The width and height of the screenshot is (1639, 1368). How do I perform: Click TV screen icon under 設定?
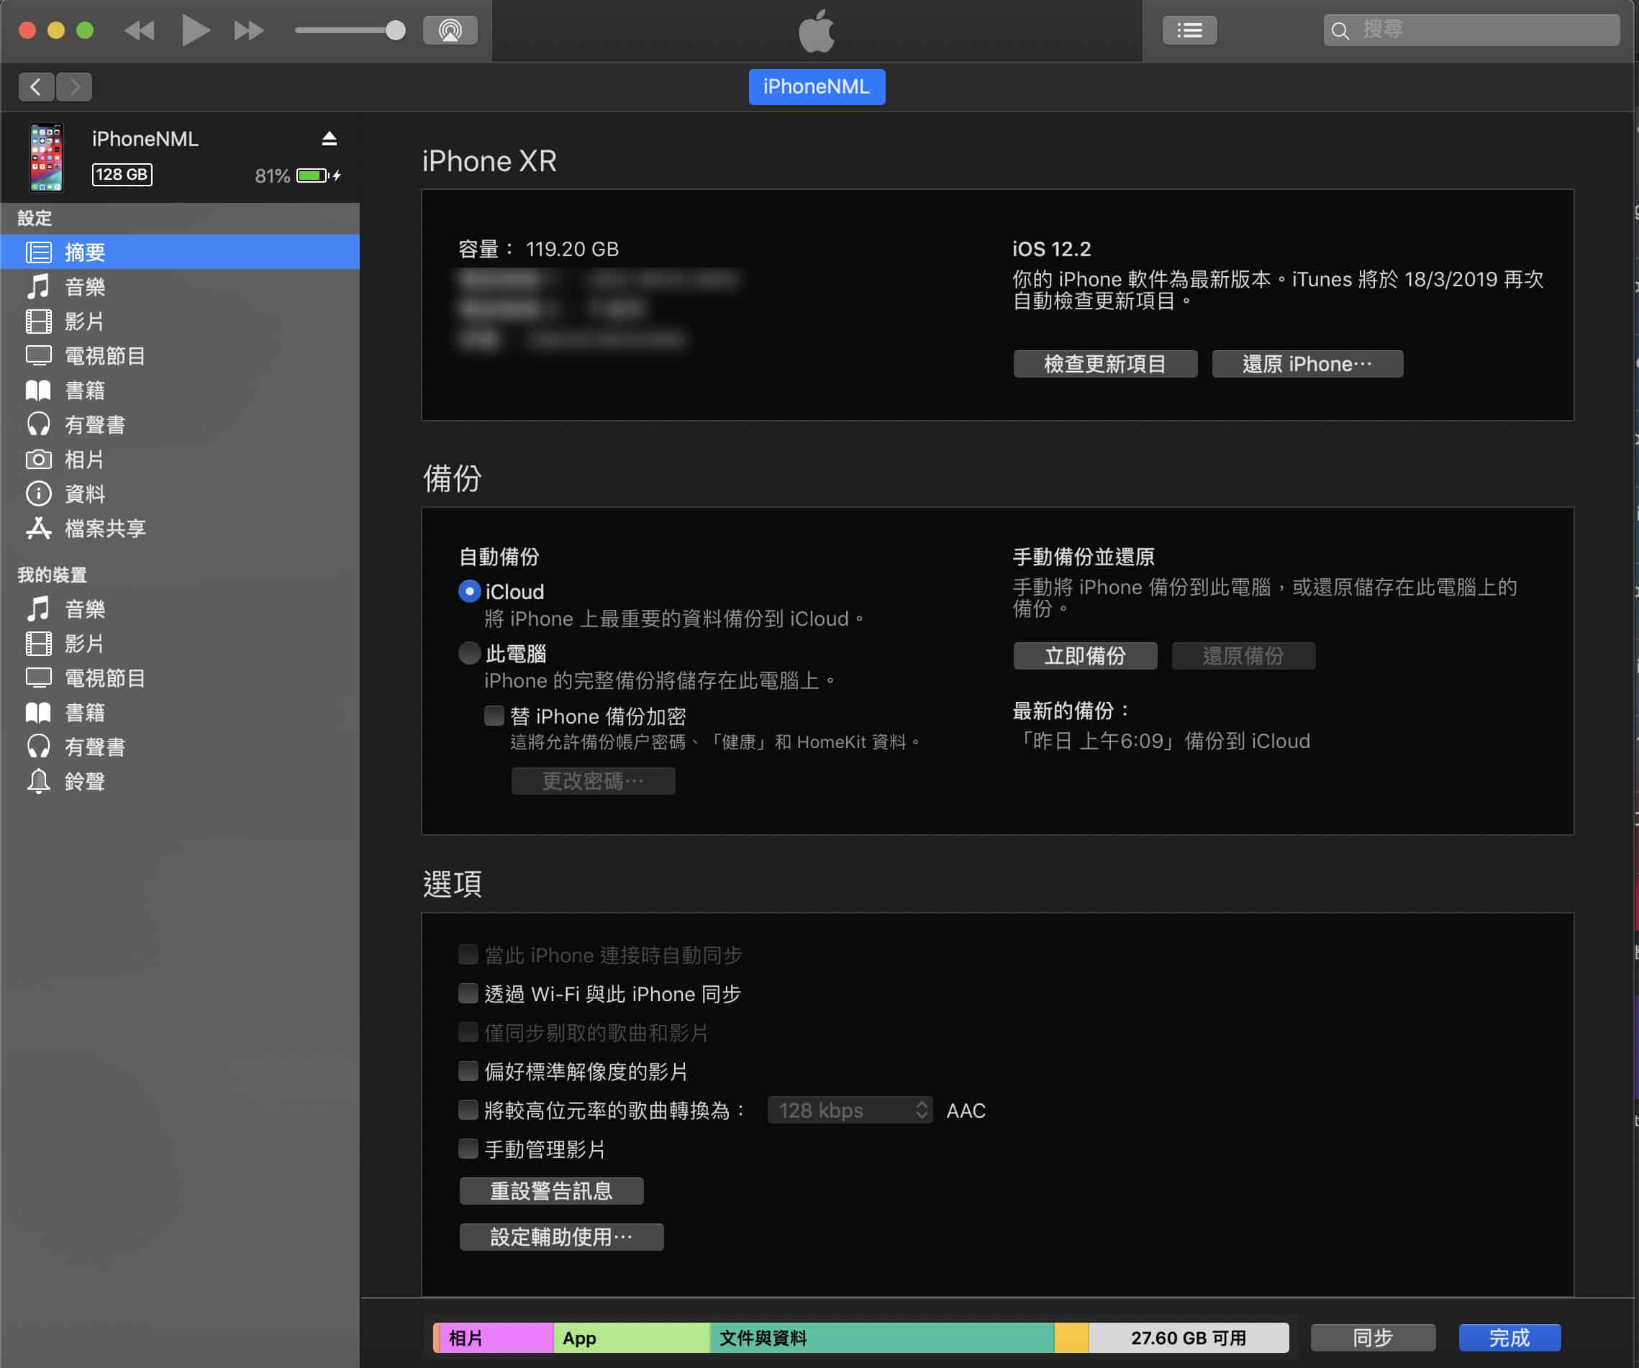pyautogui.click(x=38, y=356)
